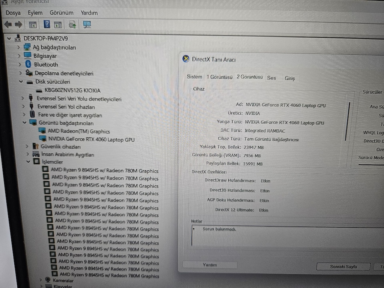Screen dimensions: 384x288
Task: Switch to the Ses tab
Action: (271, 78)
